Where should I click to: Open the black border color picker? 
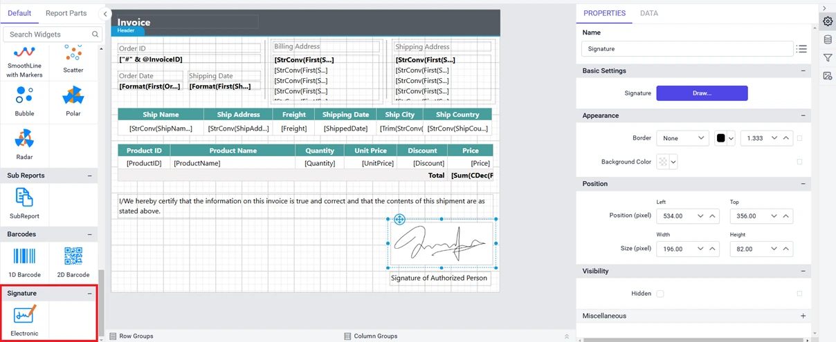point(725,138)
